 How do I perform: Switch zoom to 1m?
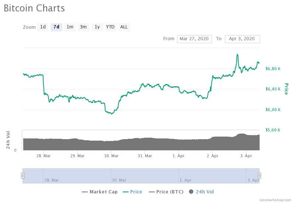point(70,27)
